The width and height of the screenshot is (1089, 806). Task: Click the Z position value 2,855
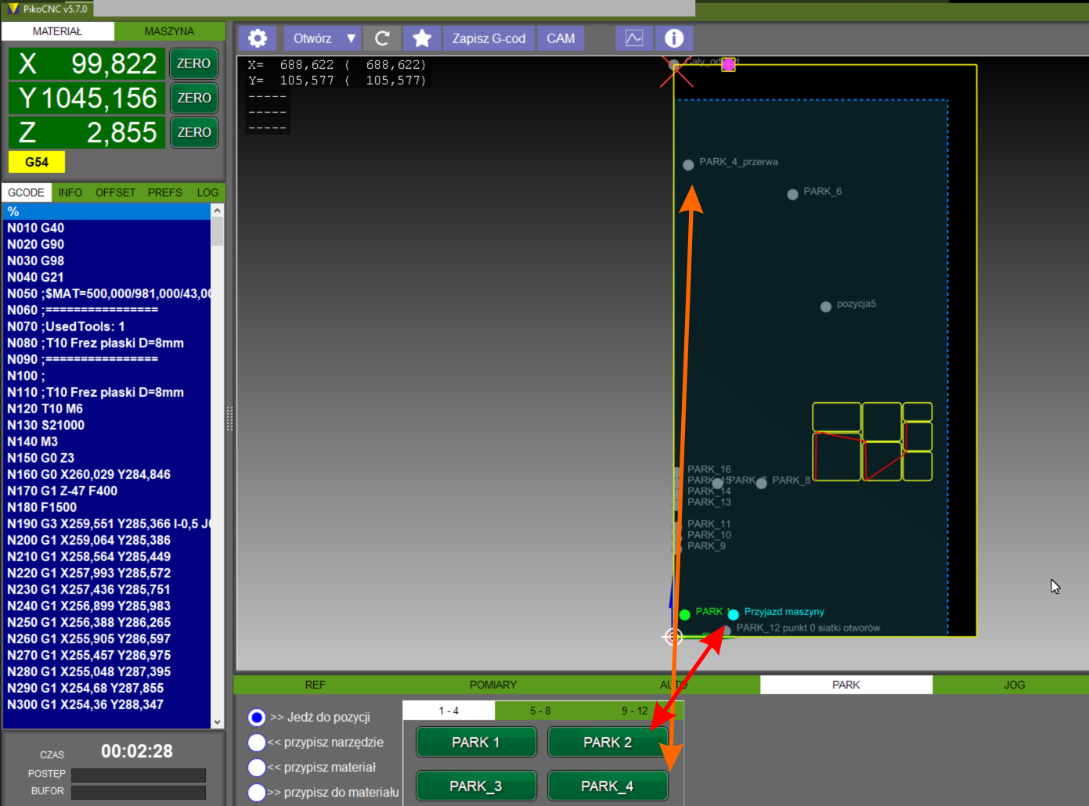point(122,132)
